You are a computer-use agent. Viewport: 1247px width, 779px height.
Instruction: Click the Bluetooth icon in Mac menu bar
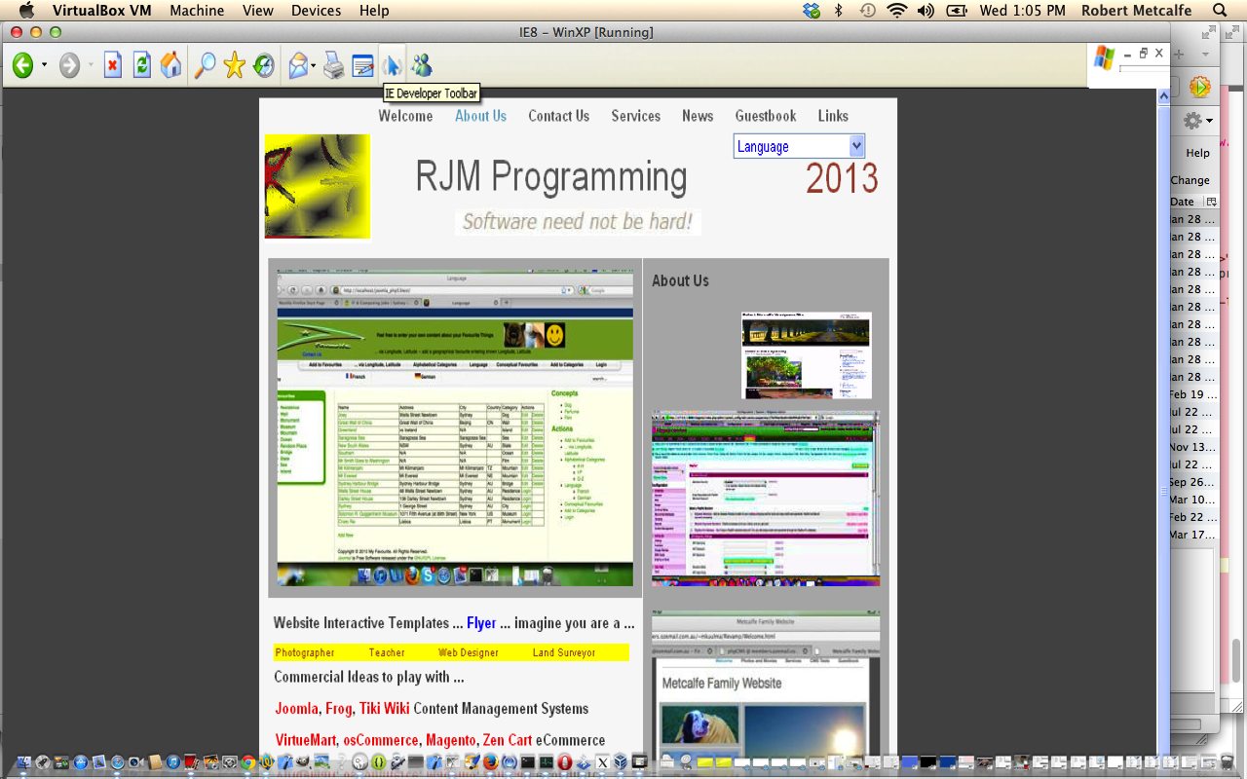(x=838, y=11)
